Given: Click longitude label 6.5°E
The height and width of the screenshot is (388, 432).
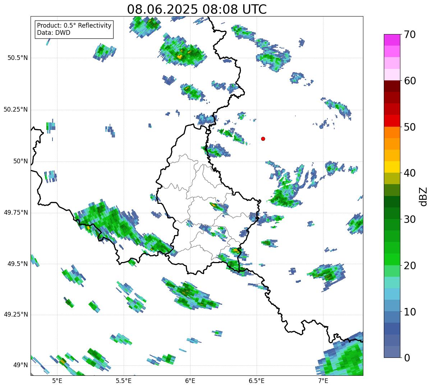Looking at the screenshot, I should 257,381.
